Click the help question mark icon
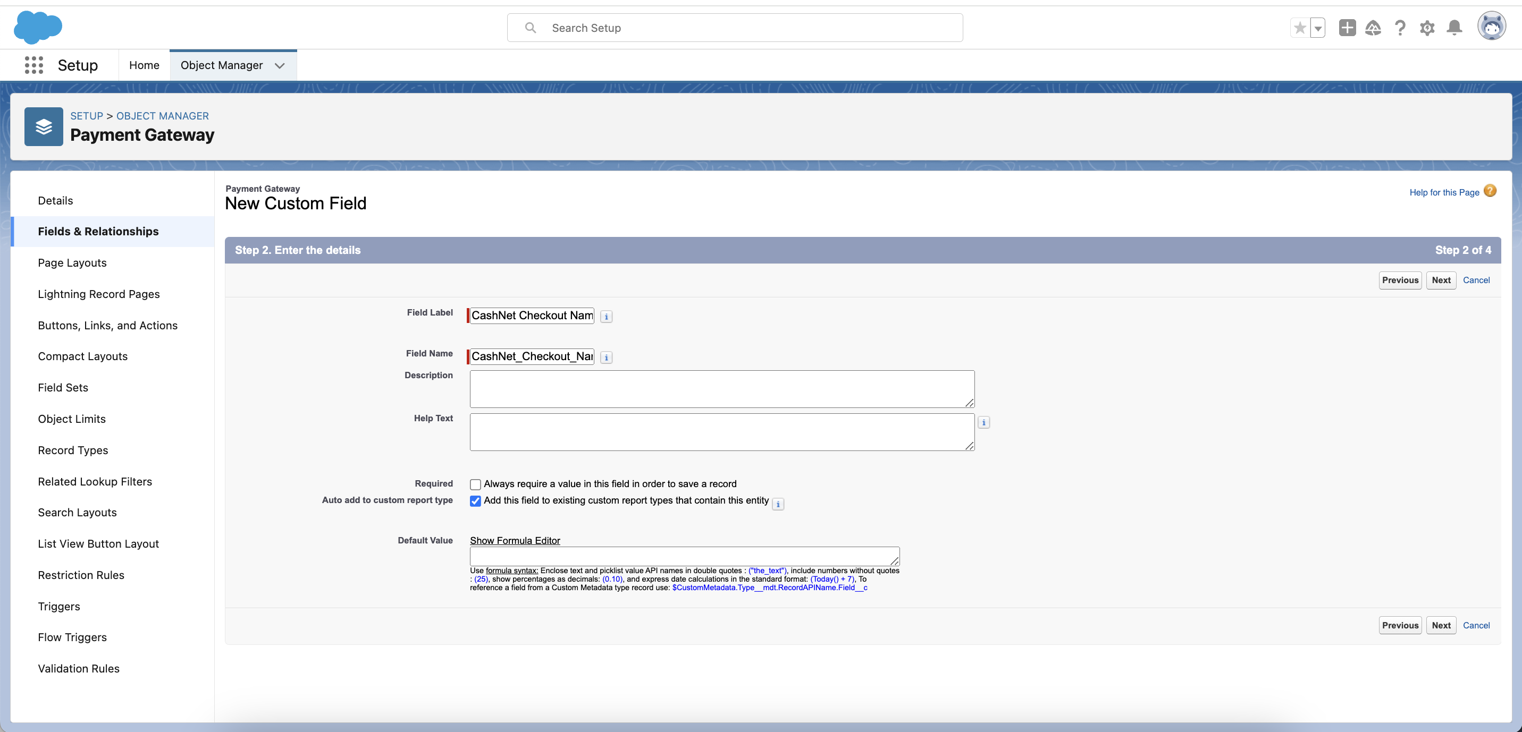Screen dimensions: 1522x732 (1400, 27)
